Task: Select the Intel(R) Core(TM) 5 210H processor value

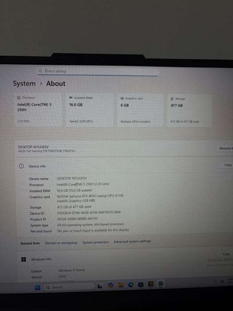Action: coord(83,184)
